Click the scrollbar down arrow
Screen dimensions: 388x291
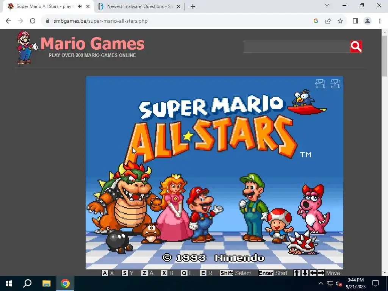coord(385,273)
